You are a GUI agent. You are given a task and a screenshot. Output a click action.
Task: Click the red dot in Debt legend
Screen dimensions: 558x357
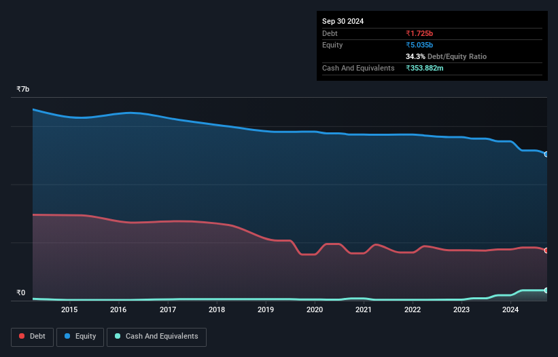pos(22,336)
